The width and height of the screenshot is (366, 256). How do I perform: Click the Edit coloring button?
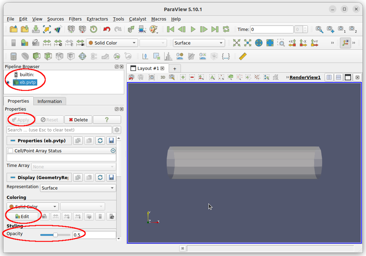(22, 216)
